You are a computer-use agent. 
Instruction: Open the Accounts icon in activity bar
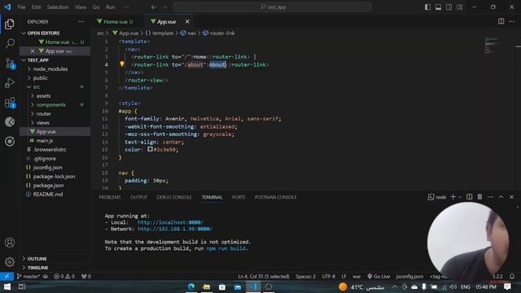point(10,243)
